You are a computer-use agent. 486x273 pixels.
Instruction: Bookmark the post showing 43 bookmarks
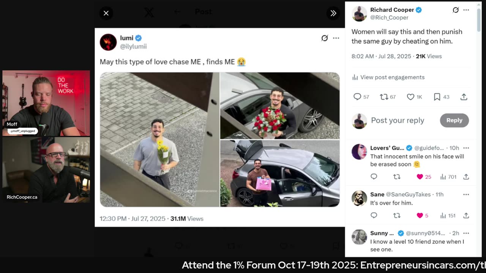tap(437, 97)
